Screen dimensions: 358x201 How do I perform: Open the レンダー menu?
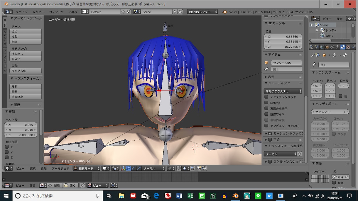[38, 12]
